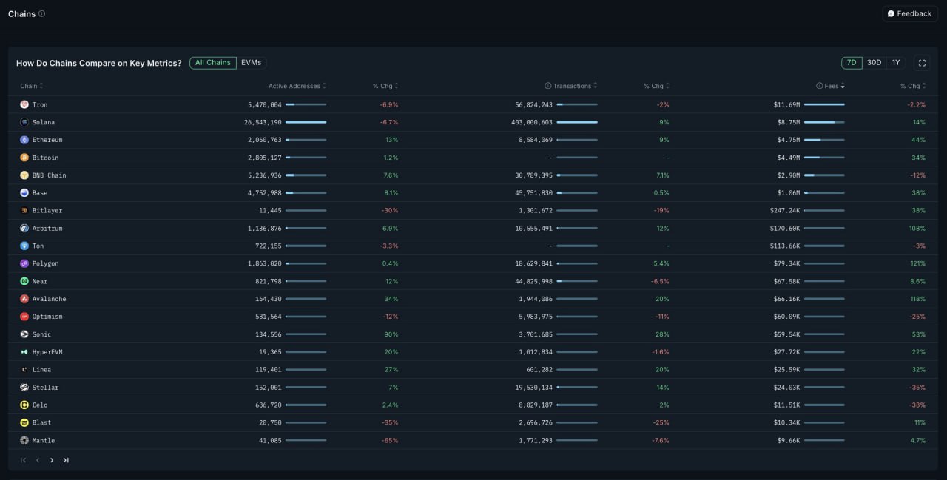Click Bitcoin's 2,805,127 active addresses value
947x480 pixels.
pyautogui.click(x=265, y=158)
